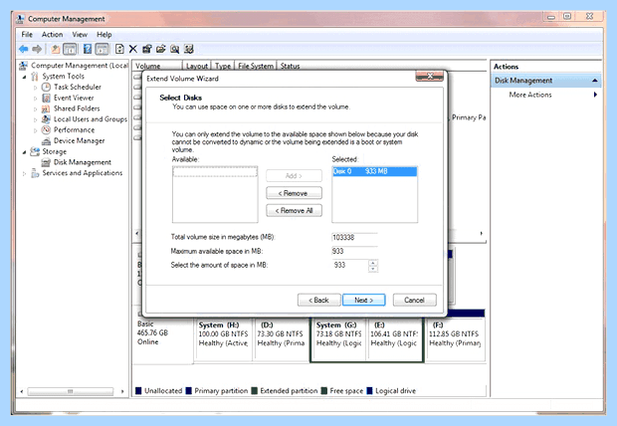
Task: Expand the Local Users and Groups node
Action: [36, 119]
